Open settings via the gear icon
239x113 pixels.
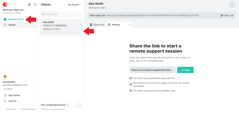tap(29, 5)
